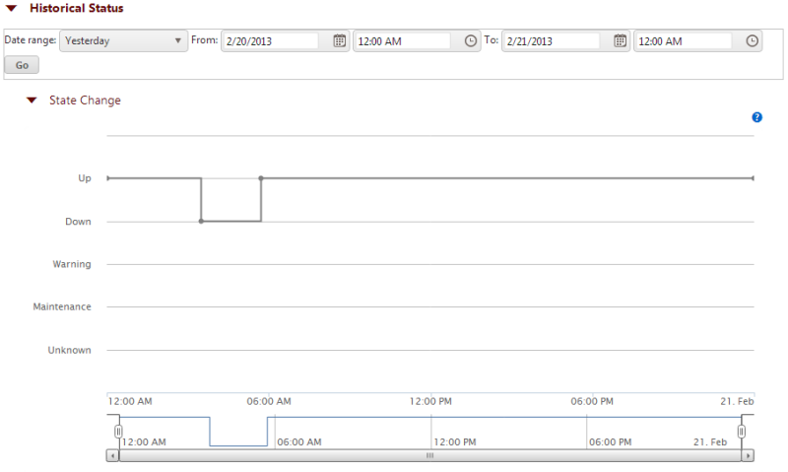Open the To time clock picker

pos(753,40)
